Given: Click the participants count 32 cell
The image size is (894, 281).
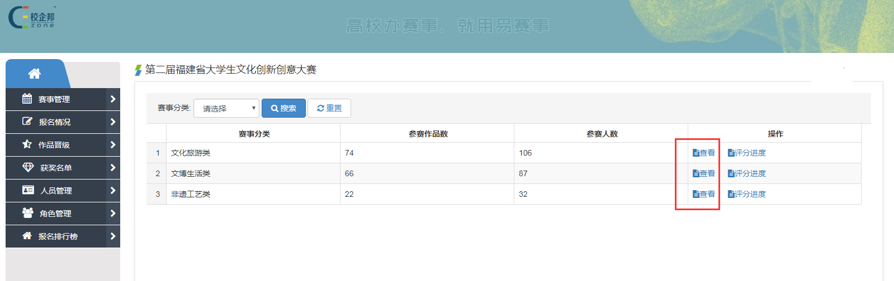Looking at the screenshot, I should tap(601, 194).
